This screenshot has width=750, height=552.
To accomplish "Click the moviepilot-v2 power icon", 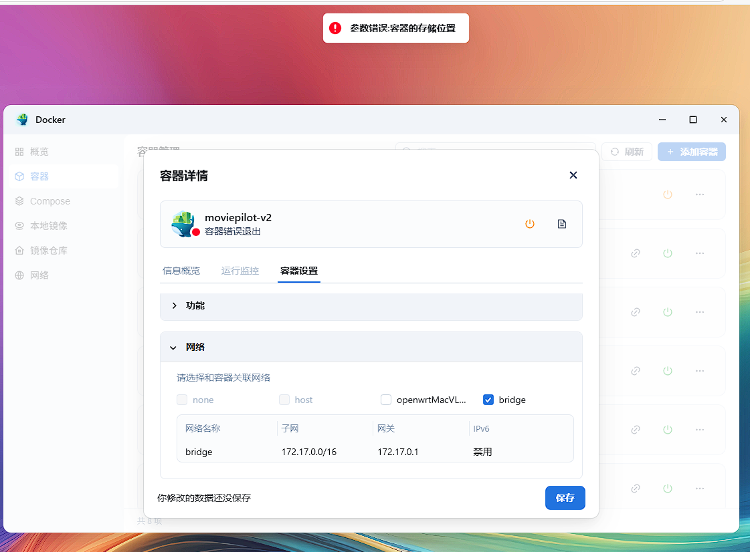I will coord(529,224).
